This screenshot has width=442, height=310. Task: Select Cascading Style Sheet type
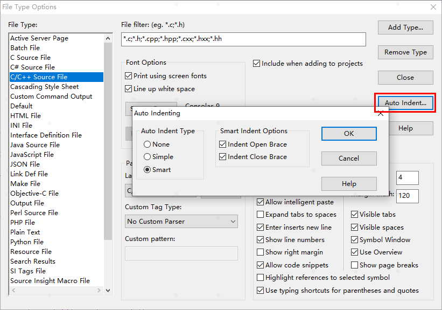[x=57, y=87]
